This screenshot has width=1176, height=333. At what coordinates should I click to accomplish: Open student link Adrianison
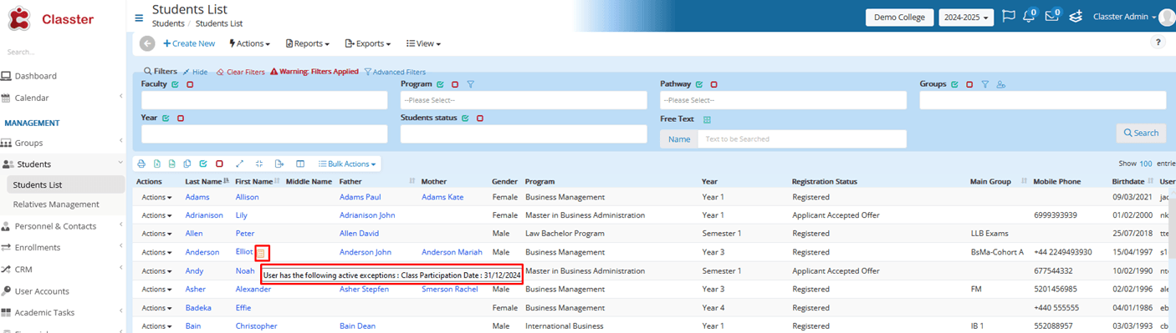tap(204, 215)
